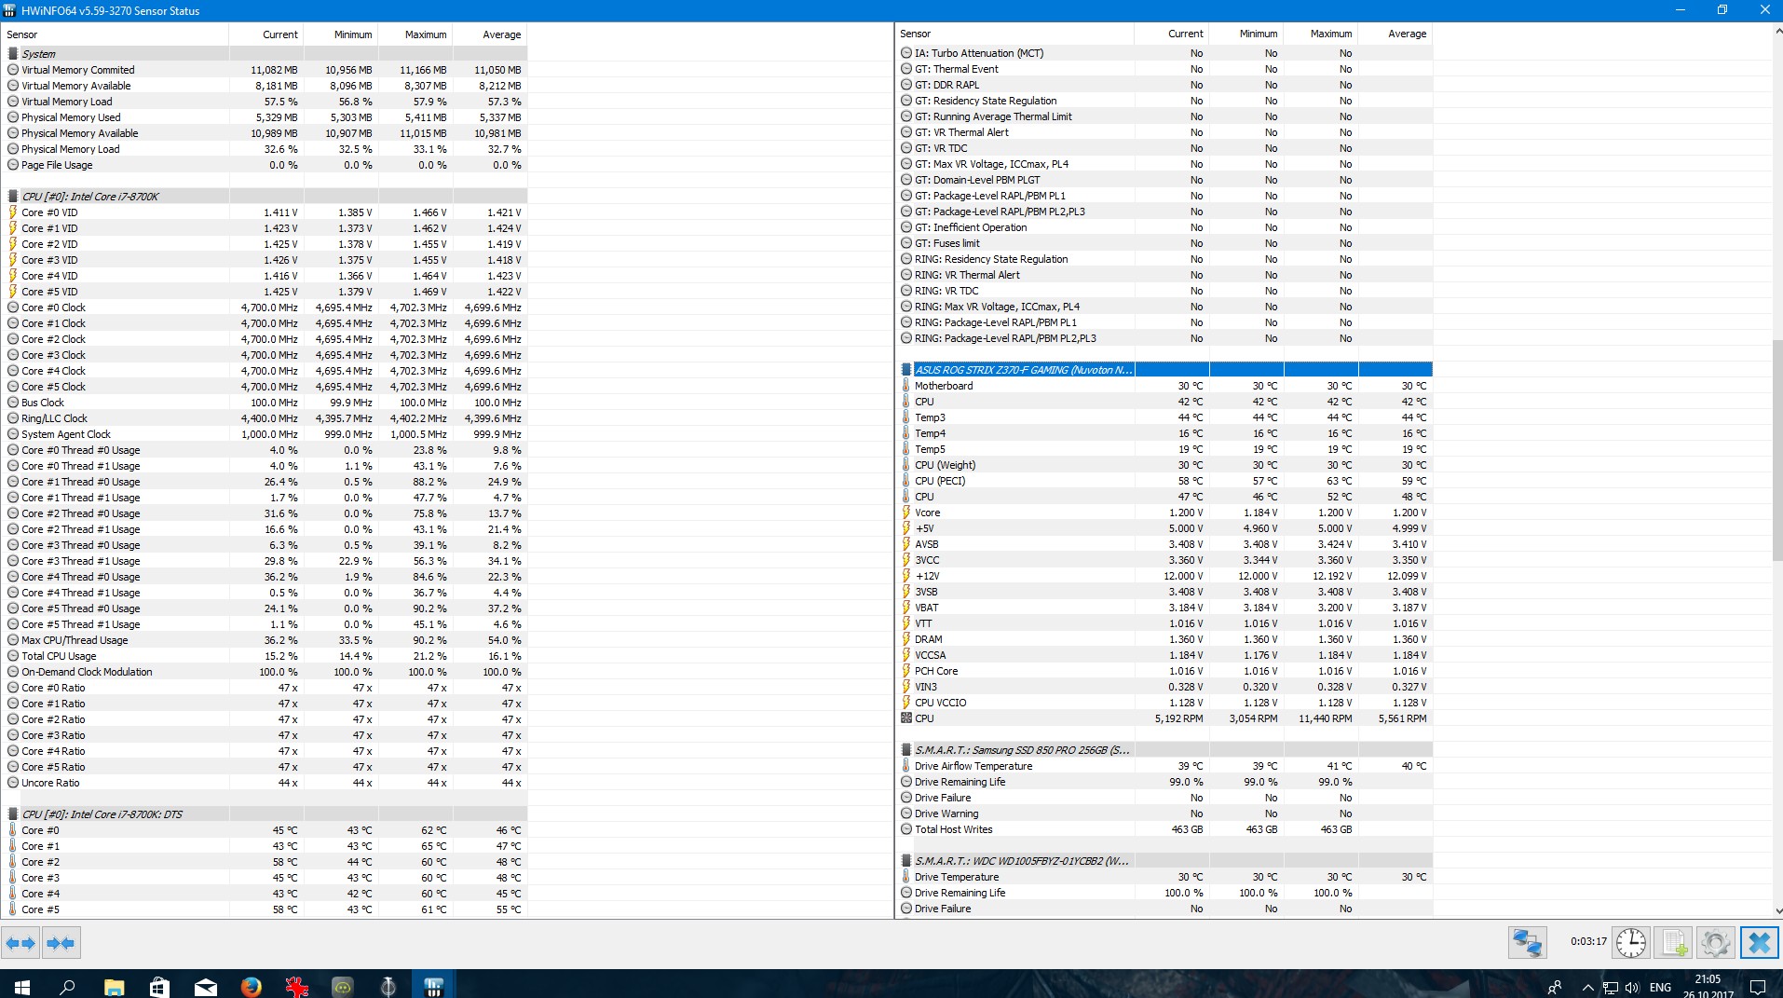The width and height of the screenshot is (1783, 998).
Task: Open Windows search from the taskbar
Action: point(67,986)
